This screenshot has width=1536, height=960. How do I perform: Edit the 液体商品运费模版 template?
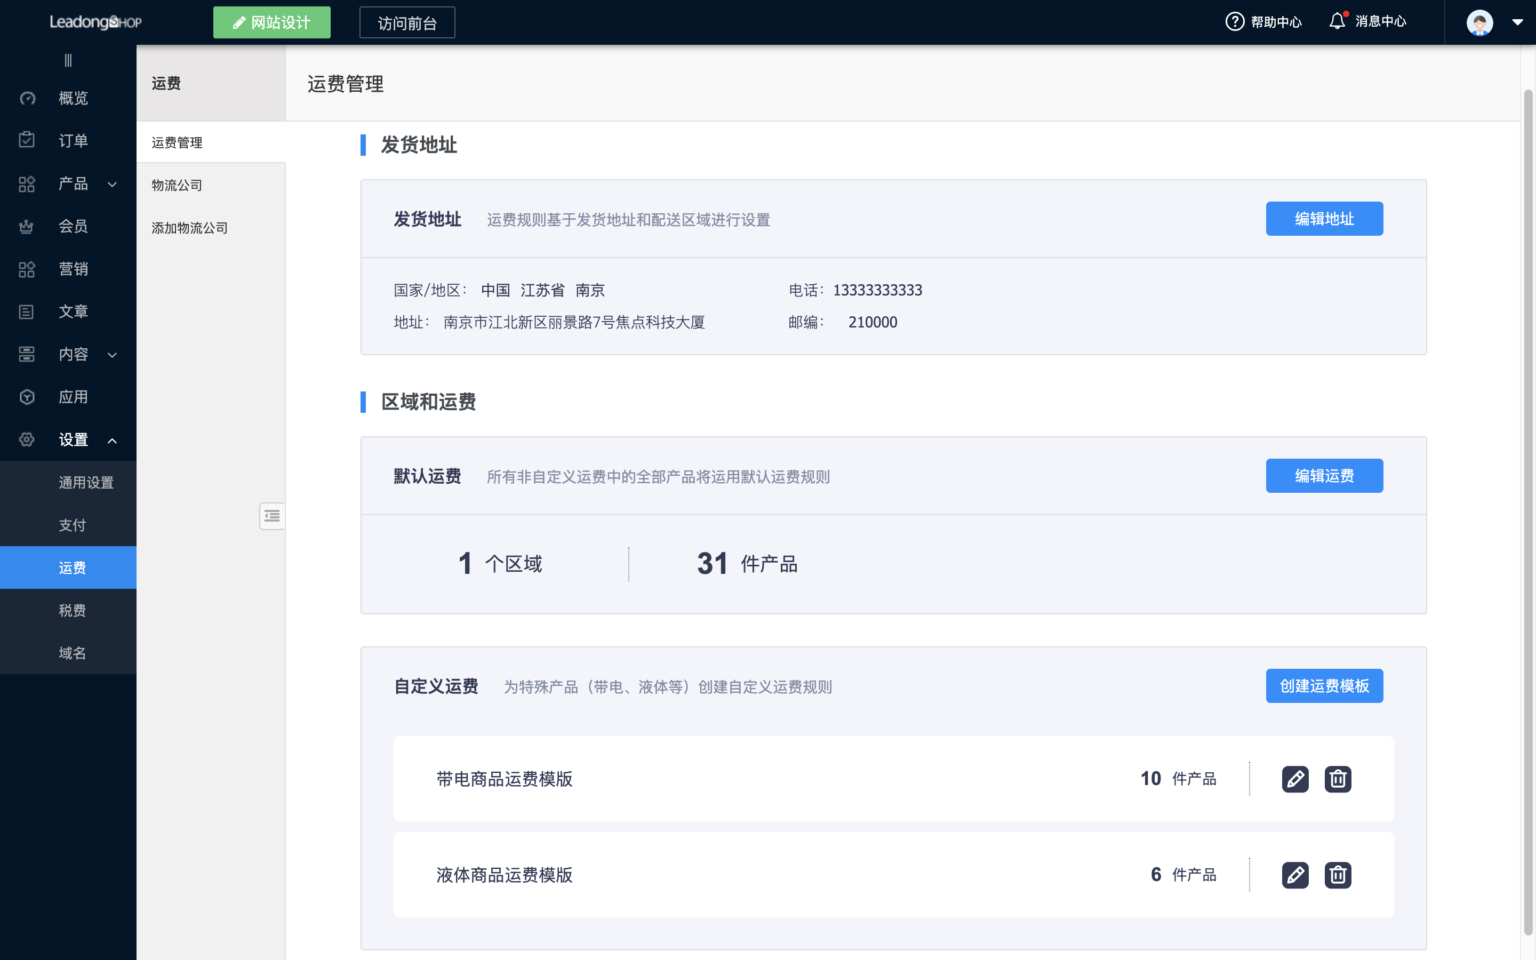(x=1295, y=875)
